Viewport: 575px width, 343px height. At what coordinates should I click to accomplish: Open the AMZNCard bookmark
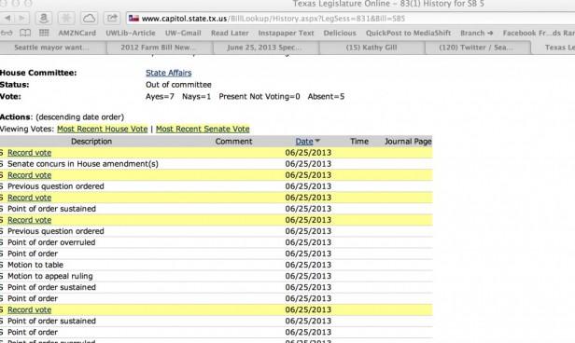point(77,33)
